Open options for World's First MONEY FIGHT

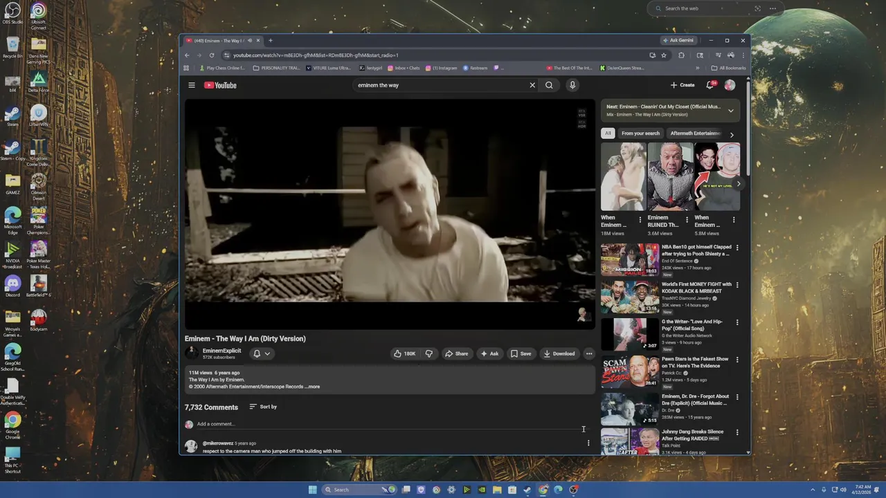pyautogui.click(x=737, y=284)
